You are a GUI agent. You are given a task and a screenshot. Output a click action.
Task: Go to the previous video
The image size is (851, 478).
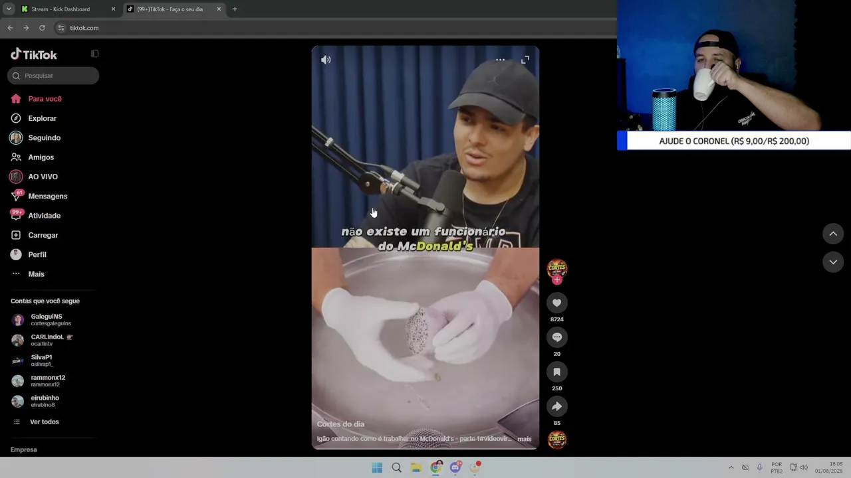pyautogui.click(x=833, y=234)
